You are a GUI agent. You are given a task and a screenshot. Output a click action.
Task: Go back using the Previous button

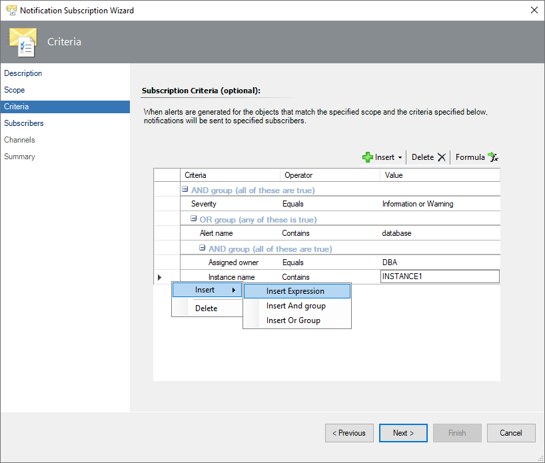349,432
